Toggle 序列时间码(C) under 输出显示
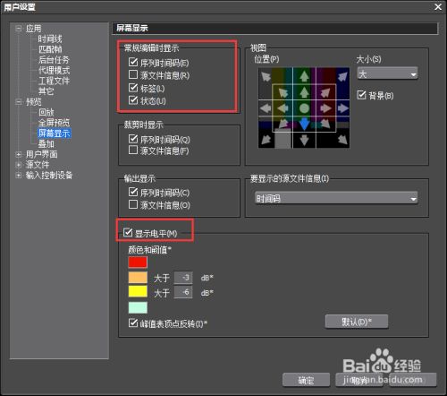 point(133,192)
